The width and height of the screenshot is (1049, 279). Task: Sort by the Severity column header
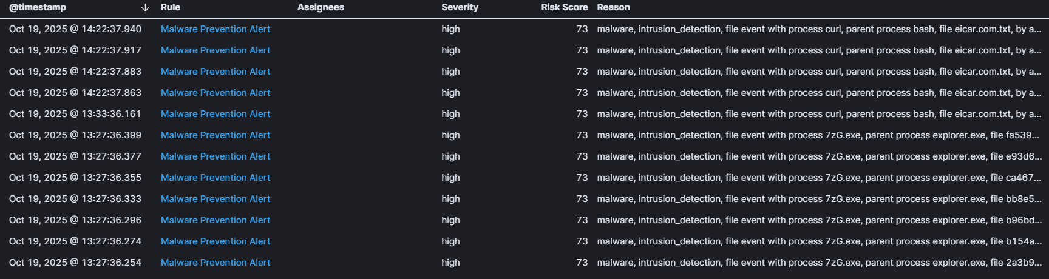pos(460,7)
